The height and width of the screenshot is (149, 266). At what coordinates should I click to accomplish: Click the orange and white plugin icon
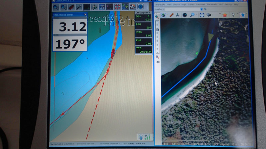133,7
